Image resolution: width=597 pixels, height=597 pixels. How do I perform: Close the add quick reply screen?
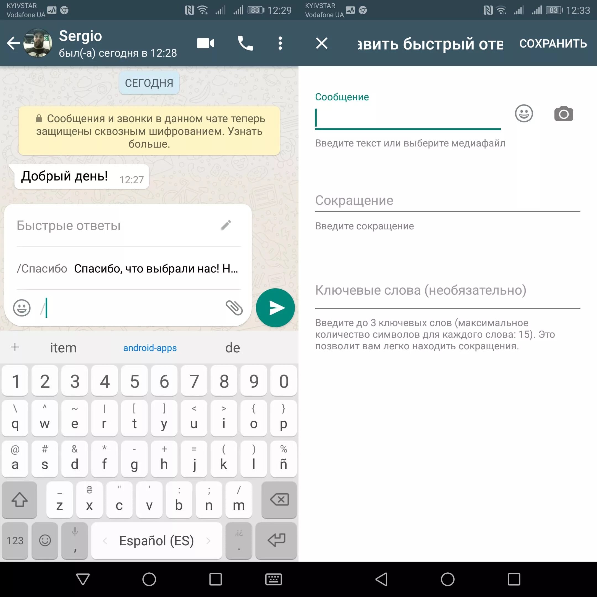click(322, 43)
